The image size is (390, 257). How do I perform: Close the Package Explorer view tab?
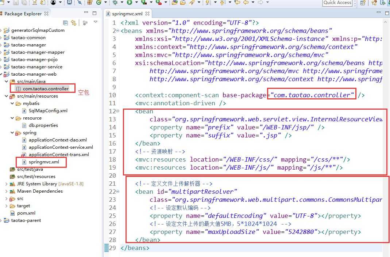pyautogui.click(x=46, y=14)
